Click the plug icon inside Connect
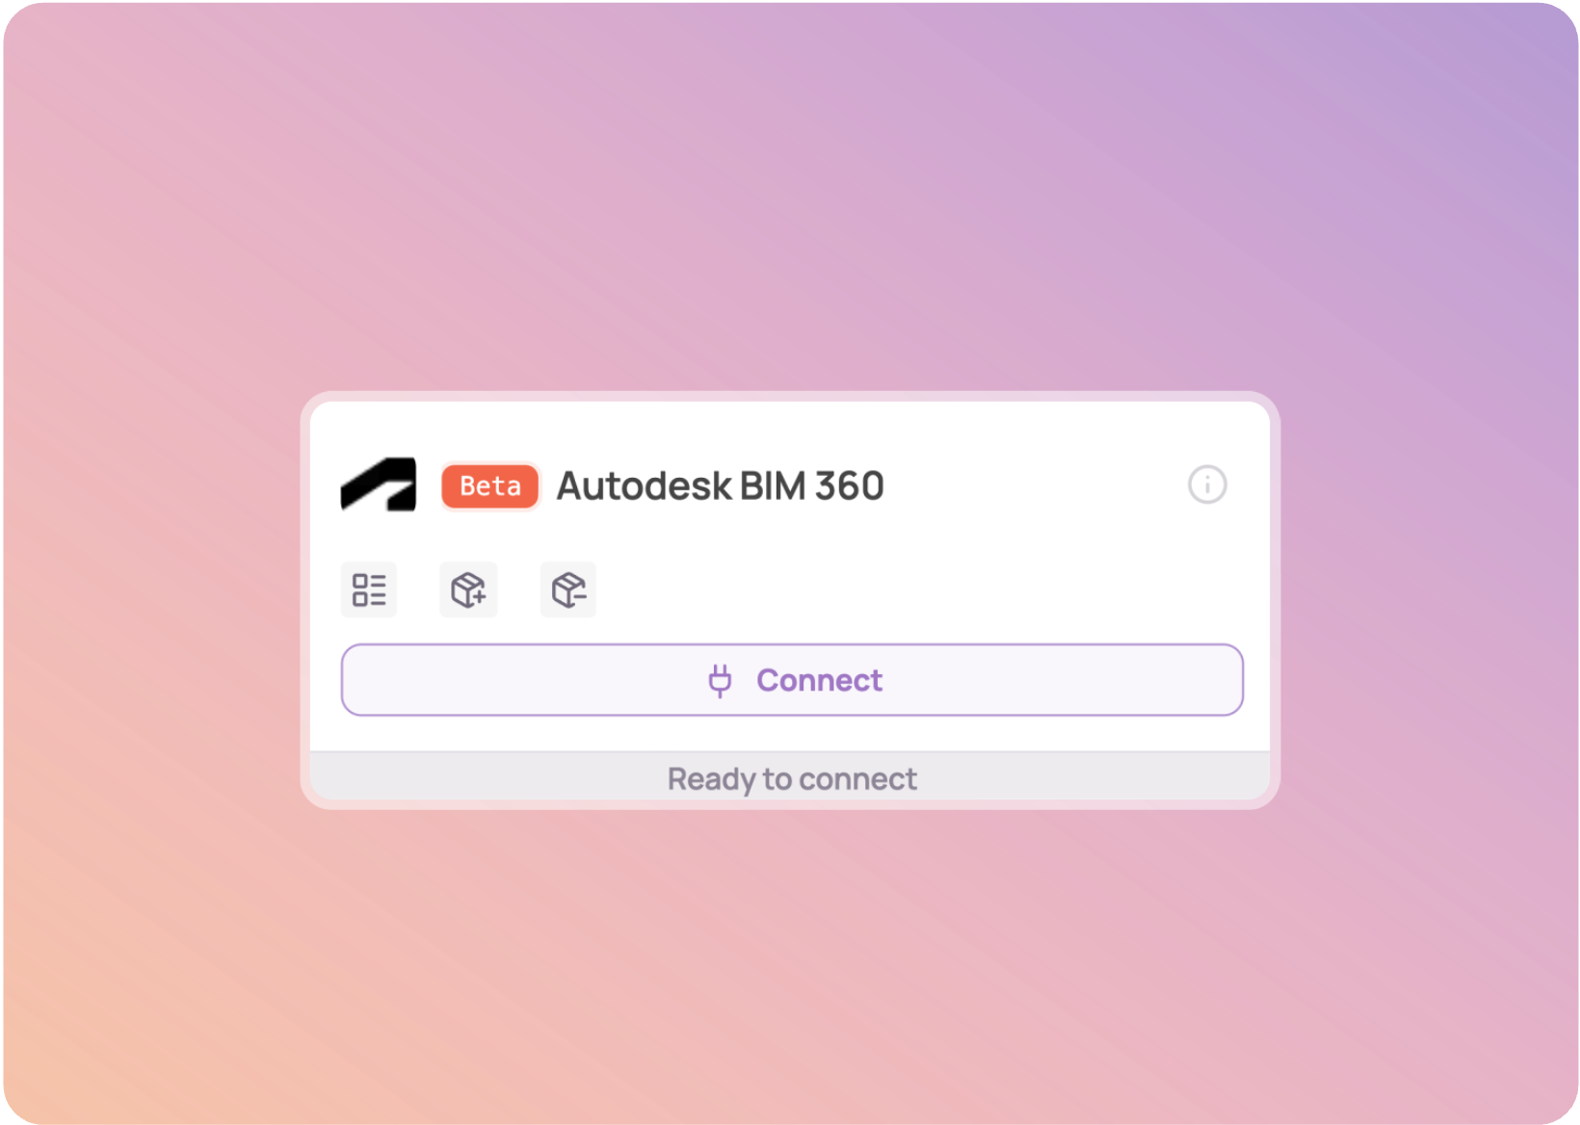The image size is (1580, 1125). coord(720,680)
